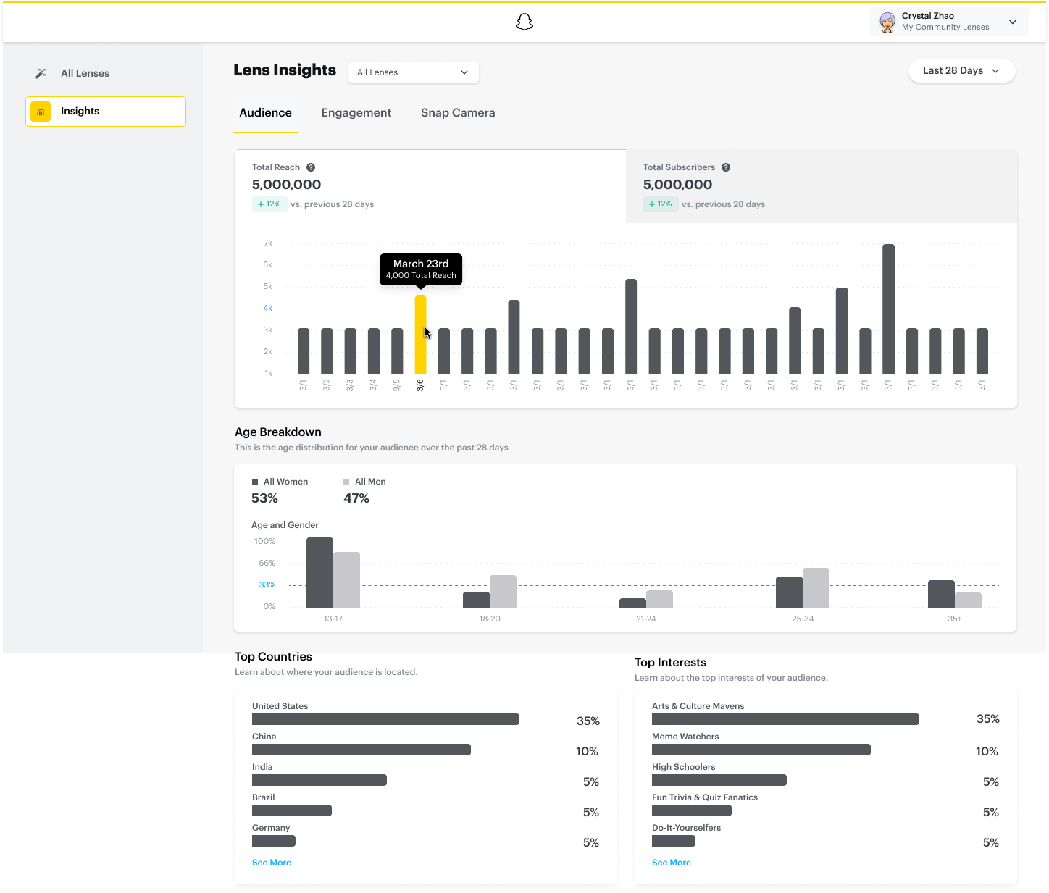Switch to the Snap Camera tab
The width and height of the screenshot is (1049, 893).
[458, 112]
